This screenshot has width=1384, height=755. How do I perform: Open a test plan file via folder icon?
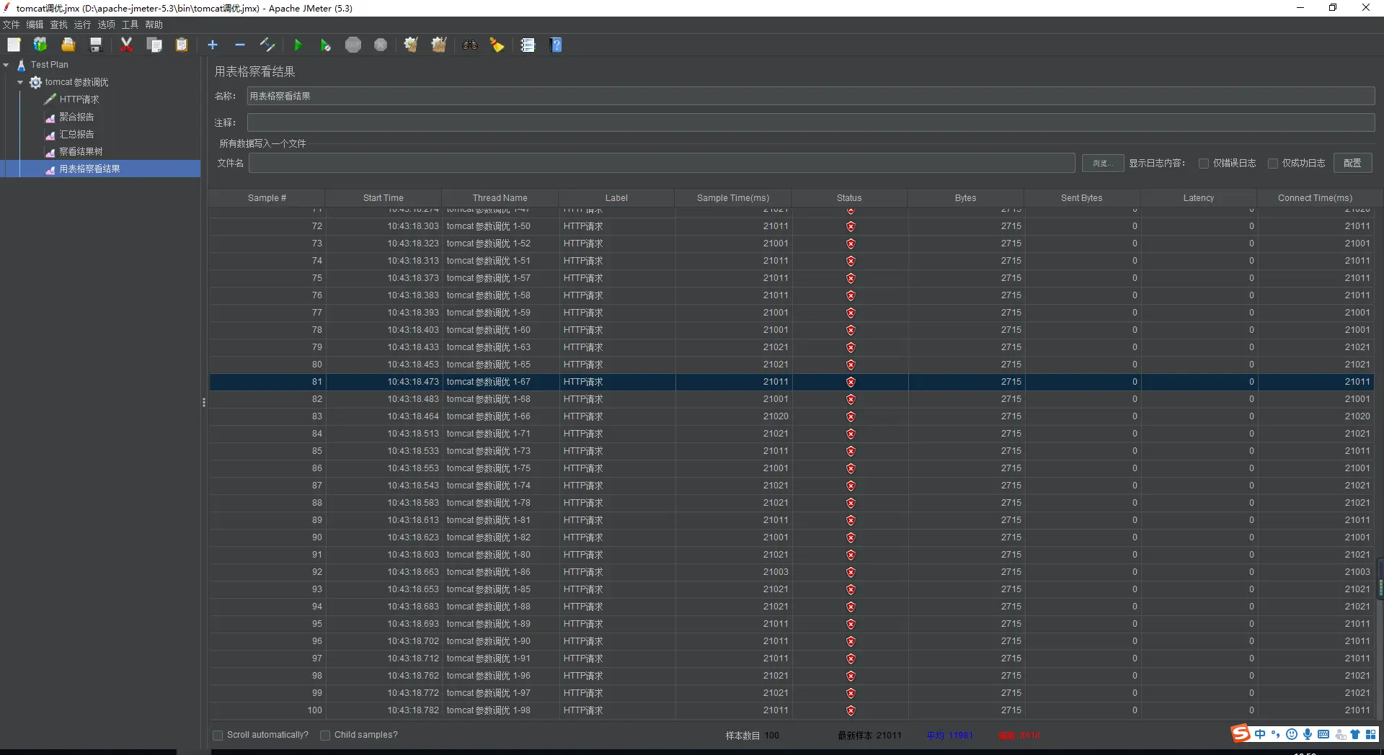pos(68,45)
